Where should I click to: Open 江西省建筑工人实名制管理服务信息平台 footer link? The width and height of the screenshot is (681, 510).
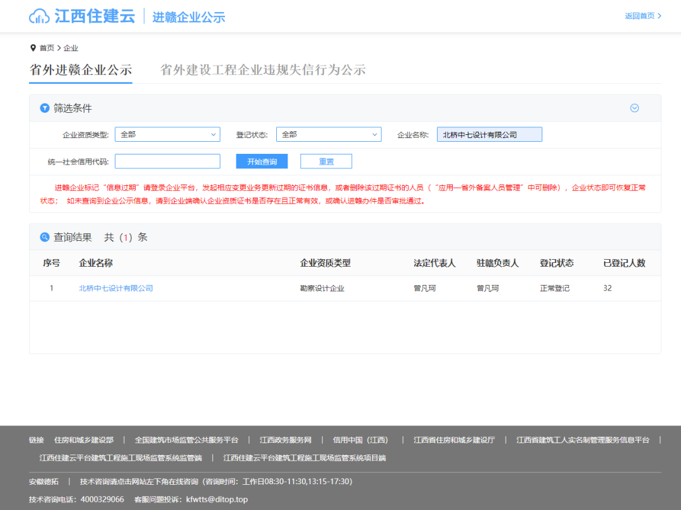pos(583,440)
